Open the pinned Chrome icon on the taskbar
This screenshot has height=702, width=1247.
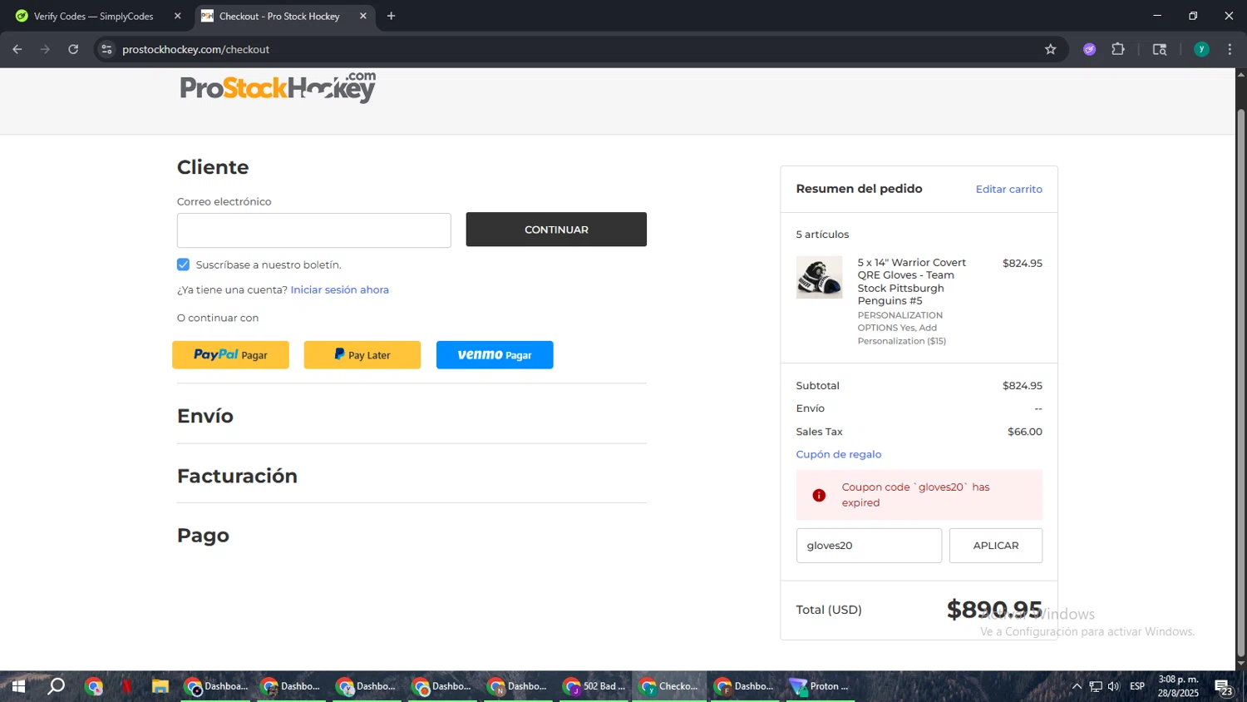click(x=94, y=686)
